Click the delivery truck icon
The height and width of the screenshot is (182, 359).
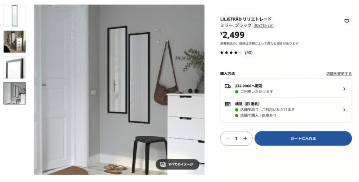click(228, 86)
